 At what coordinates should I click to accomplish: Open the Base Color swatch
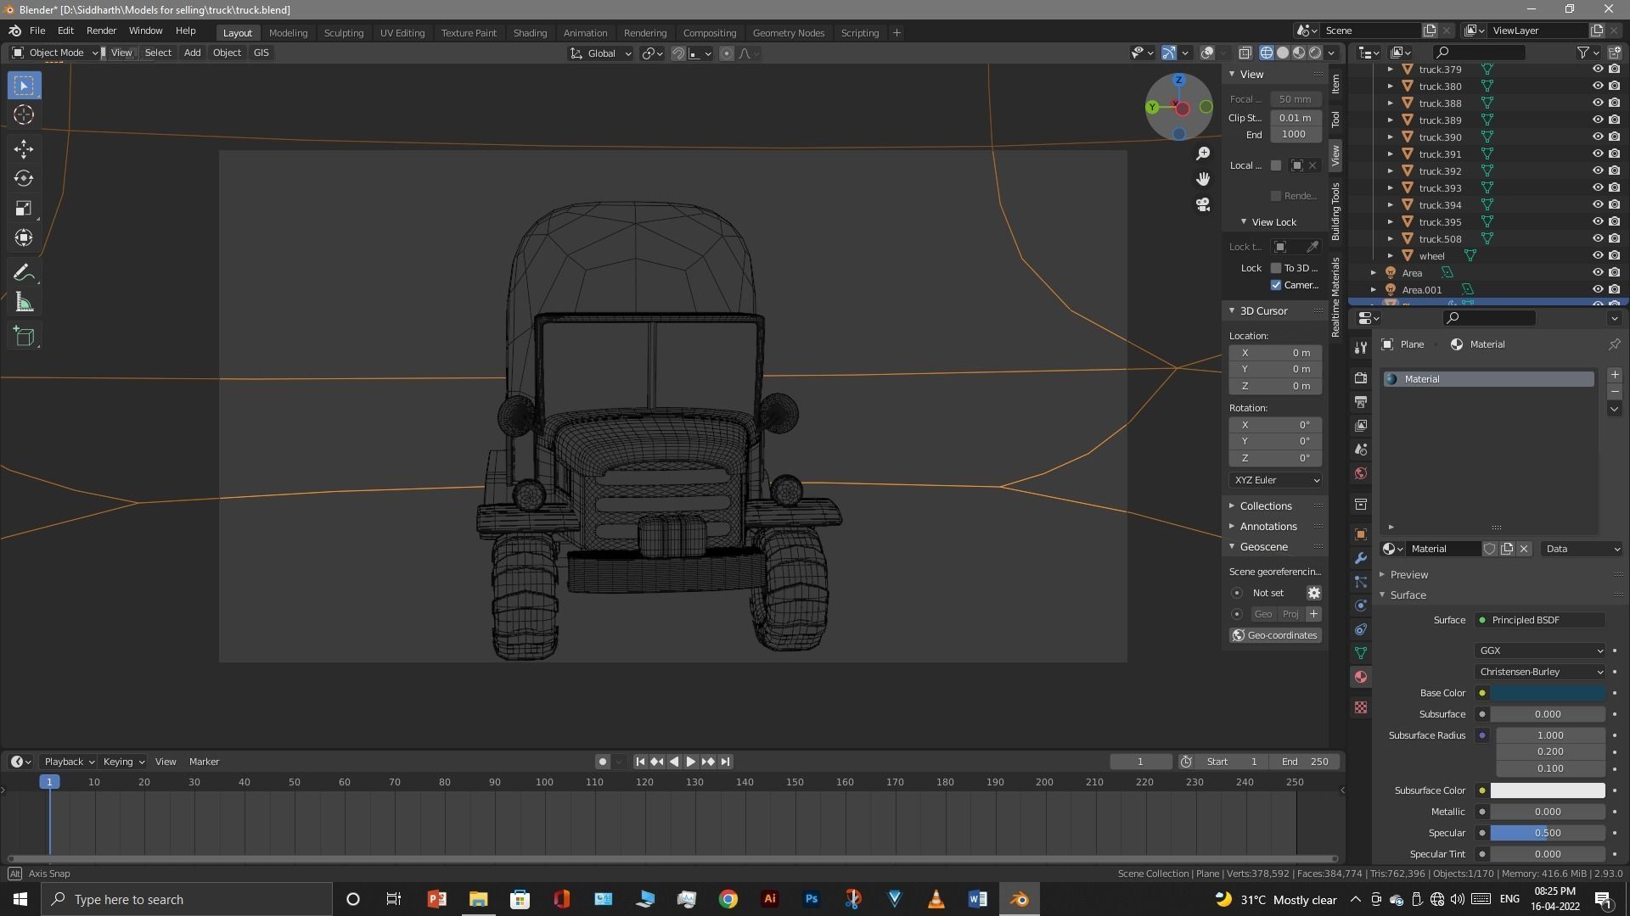coord(1548,693)
